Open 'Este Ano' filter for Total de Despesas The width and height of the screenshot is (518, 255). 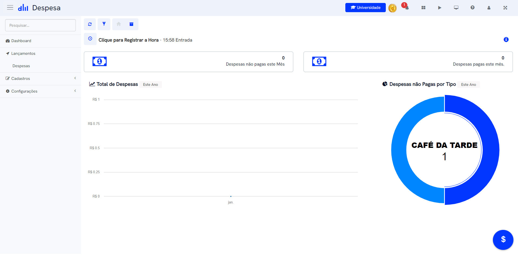[151, 84]
